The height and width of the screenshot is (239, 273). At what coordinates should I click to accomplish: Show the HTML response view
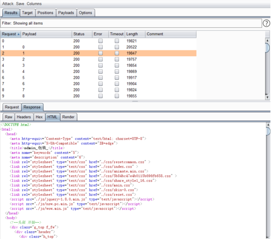[52, 117]
